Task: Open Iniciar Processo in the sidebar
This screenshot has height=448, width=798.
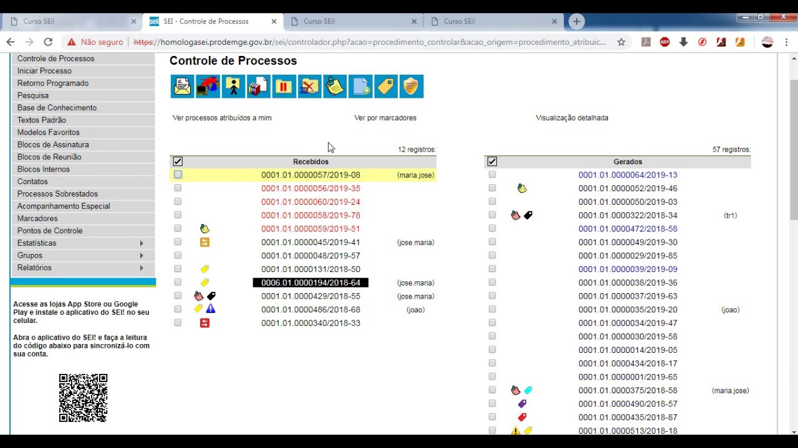Action: pyautogui.click(x=44, y=71)
